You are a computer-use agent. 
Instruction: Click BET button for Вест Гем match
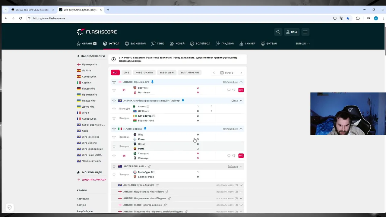tap(241, 90)
